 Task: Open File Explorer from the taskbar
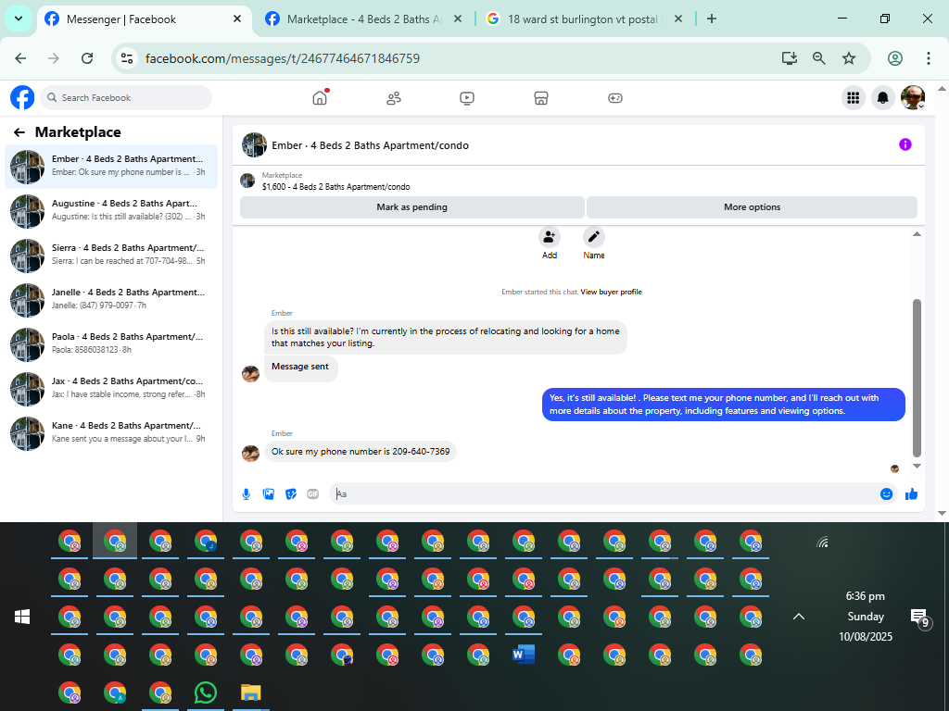point(251,692)
